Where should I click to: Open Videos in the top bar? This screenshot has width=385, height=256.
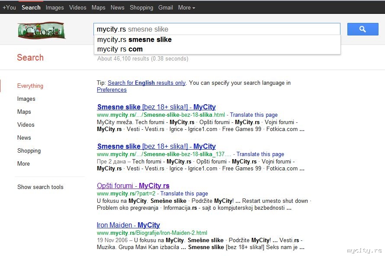[77, 8]
